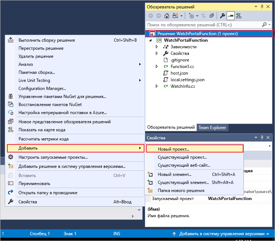275x241 pixels.
Task: Click the Back navigation arrow in Solution Explorer toolbar
Action: click(150, 16)
